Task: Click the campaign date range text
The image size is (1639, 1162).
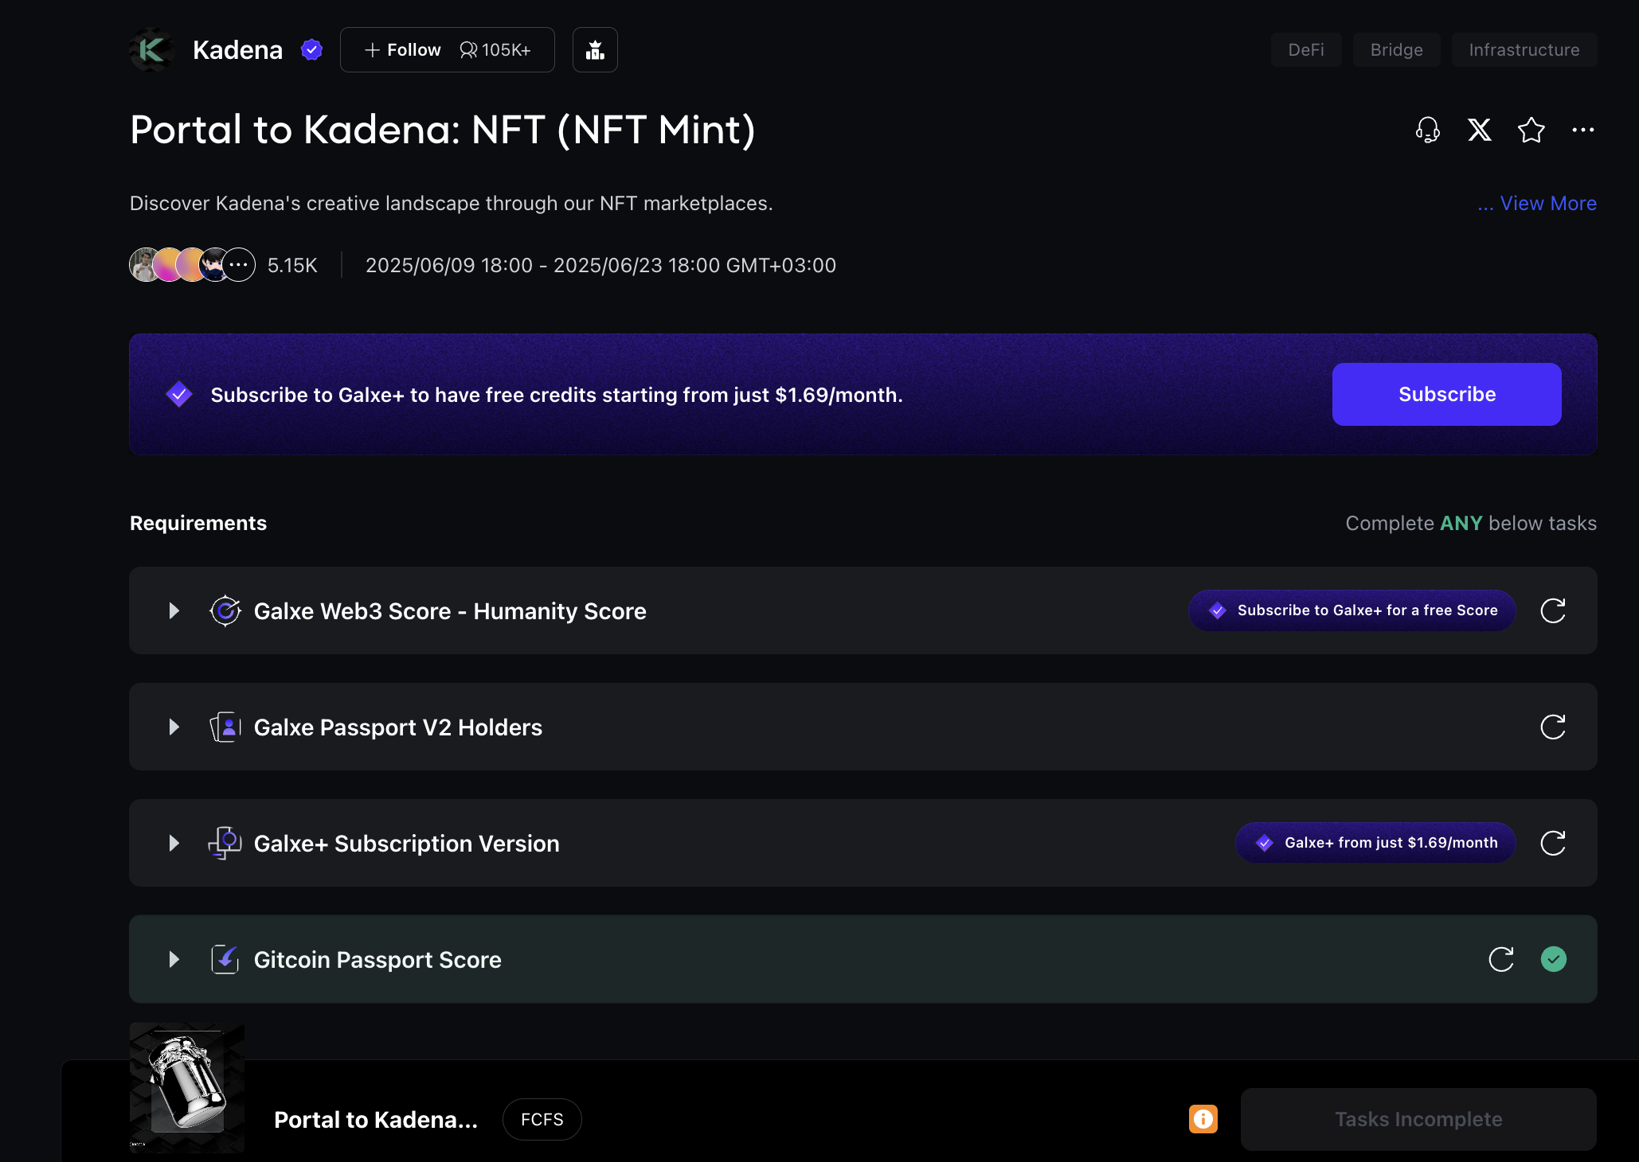Action: pos(600,265)
